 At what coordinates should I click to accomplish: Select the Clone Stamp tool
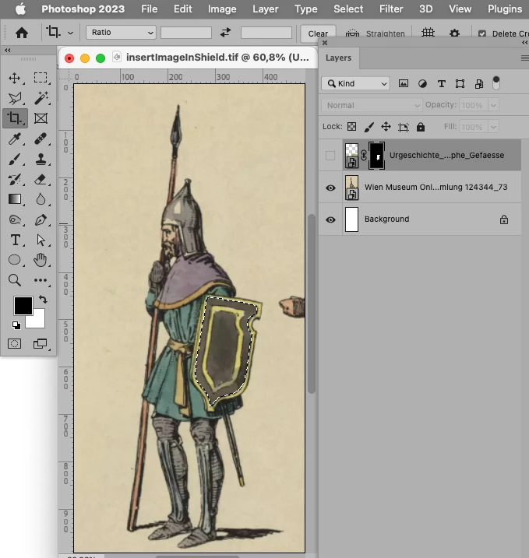[41, 159]
